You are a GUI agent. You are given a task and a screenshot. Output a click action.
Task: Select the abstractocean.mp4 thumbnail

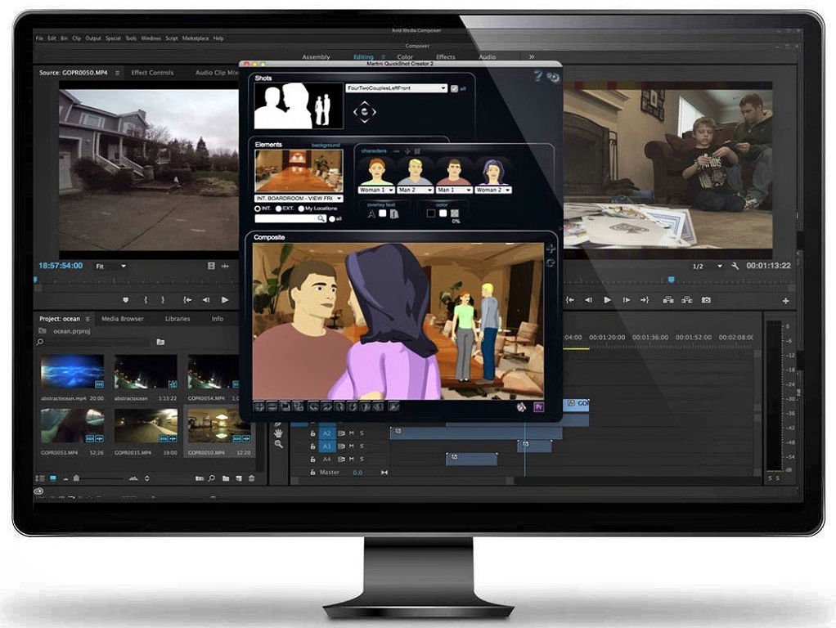point(73,371)
